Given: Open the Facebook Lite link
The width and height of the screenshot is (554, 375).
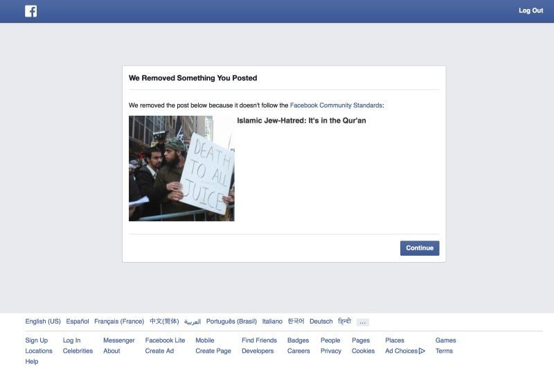Looking at the screenshot, I should click(x=165, y=340).
